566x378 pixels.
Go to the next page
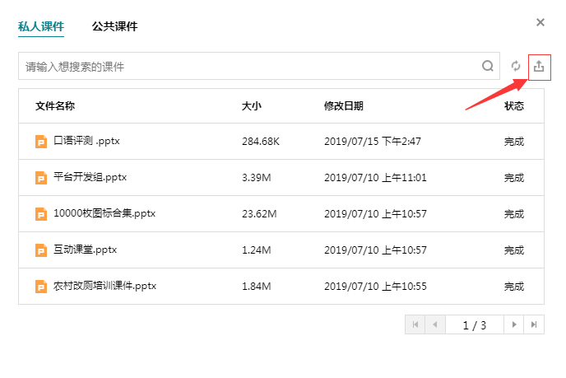point(515,325)
